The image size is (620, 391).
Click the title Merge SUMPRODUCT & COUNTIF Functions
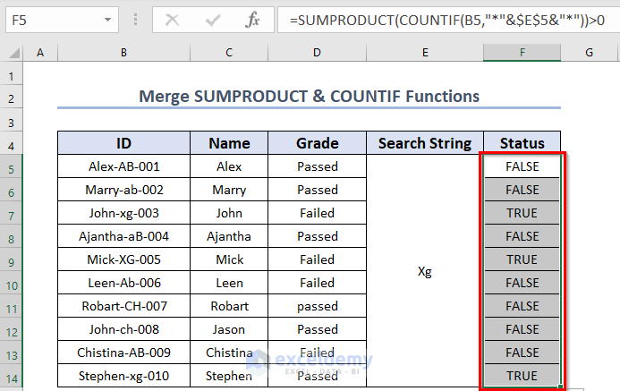309,96
